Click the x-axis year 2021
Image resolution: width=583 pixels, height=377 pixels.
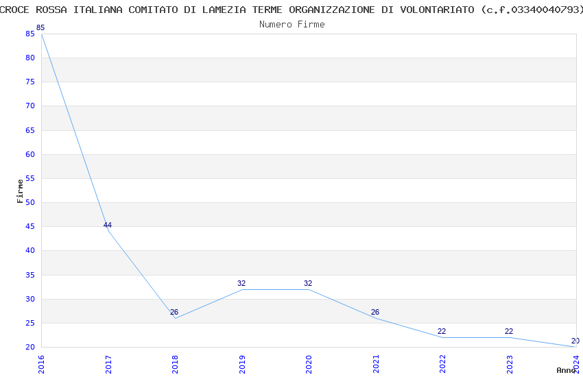[377, 365]
